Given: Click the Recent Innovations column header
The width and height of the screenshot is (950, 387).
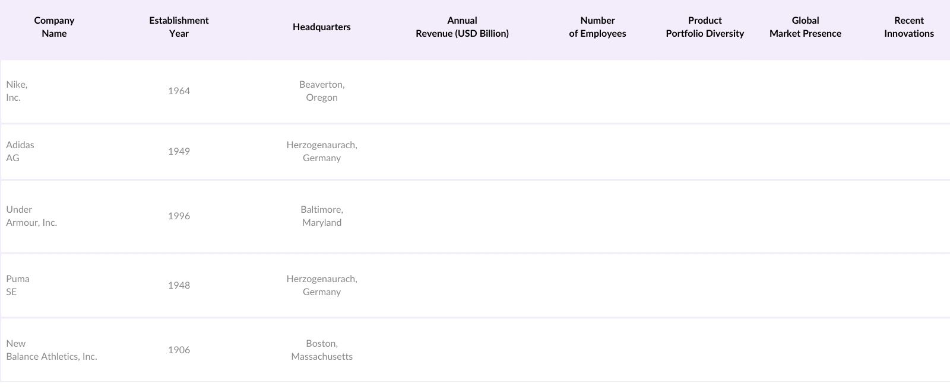Looking at the screenshot, I should [x=908, y=27].
